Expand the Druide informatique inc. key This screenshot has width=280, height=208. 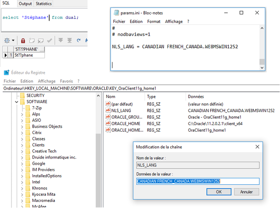click(22, 158)
